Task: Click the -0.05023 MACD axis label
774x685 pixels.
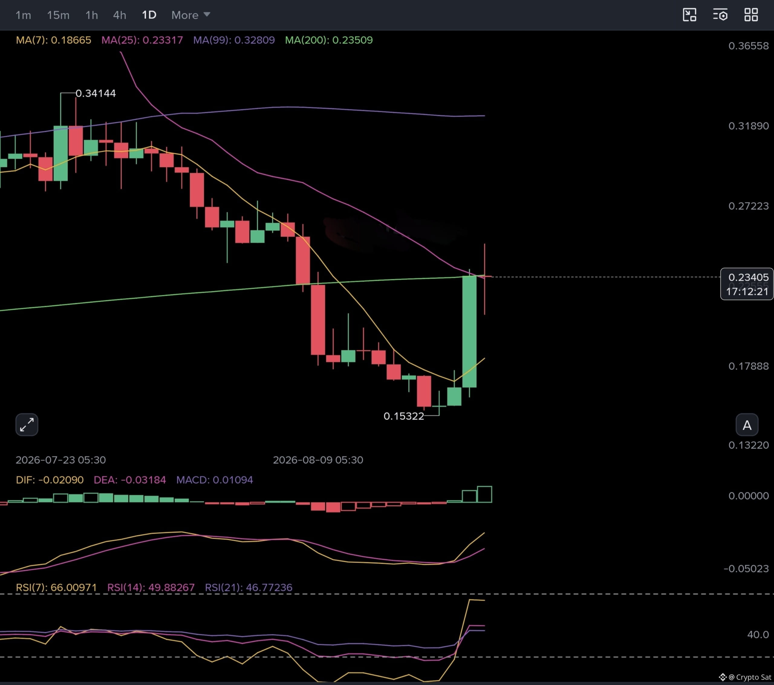Action: click(x=746, y=568)
